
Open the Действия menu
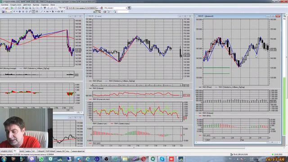point(27,5)
